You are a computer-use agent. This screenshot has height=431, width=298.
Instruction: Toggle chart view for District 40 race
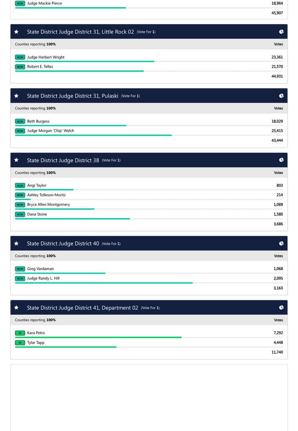281,243
